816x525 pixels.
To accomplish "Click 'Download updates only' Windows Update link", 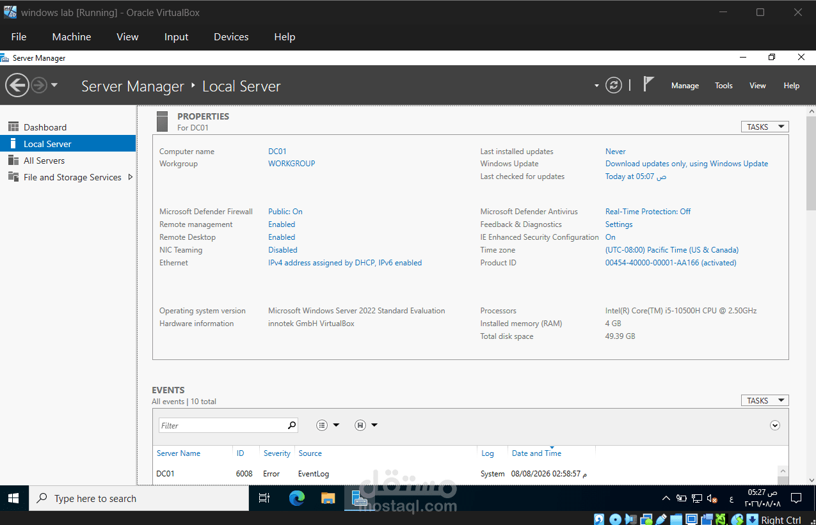I will [687, 164].
